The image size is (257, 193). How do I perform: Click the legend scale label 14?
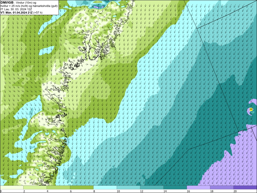click(x=165, y=191)
